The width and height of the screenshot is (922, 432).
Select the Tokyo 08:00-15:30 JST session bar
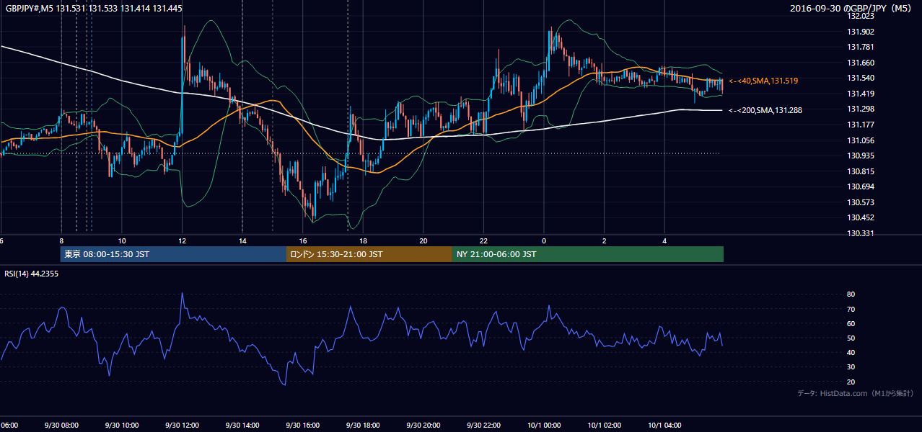click(173, 254)
